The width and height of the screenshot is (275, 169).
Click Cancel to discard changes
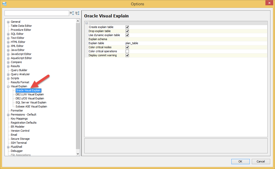tap(261, 161)
